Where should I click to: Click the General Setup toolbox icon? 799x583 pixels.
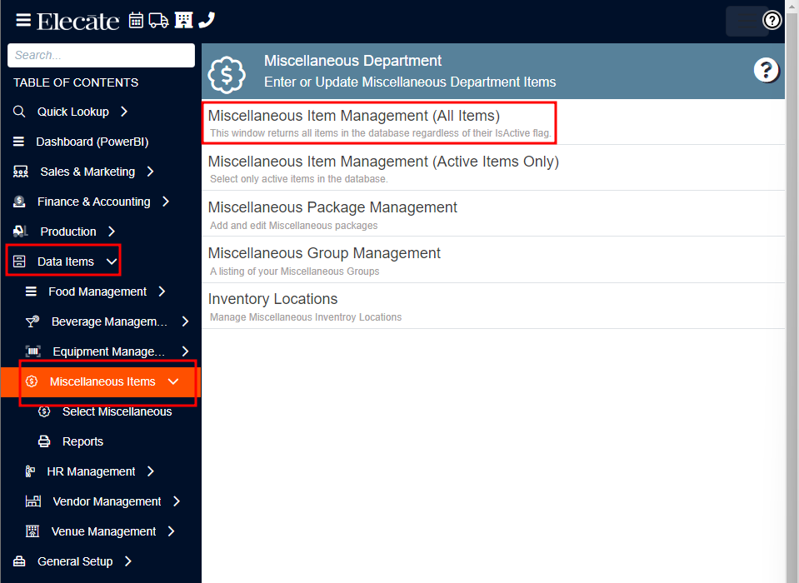click(x=19, y=561)
